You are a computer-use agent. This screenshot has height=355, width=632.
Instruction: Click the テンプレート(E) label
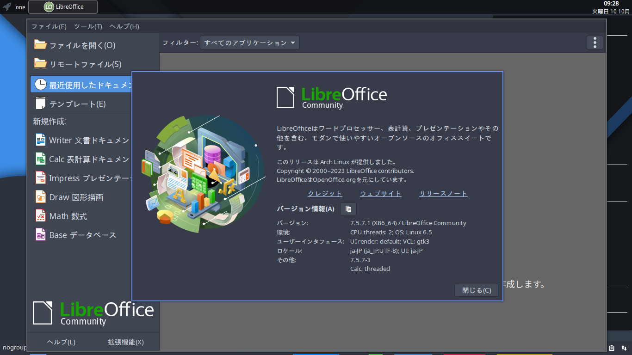78,104
